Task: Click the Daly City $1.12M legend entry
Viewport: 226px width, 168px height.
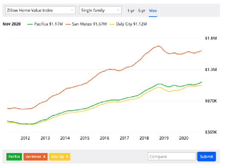Action: 128,24
